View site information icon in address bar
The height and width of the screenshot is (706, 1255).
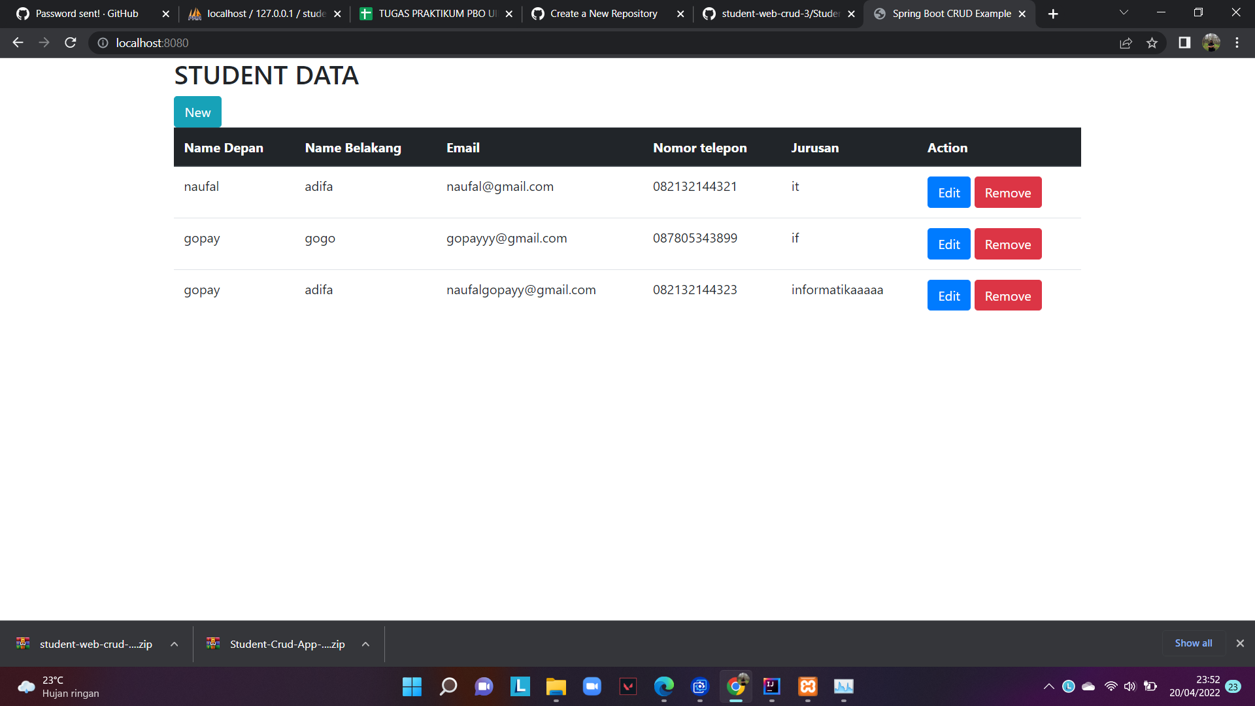point(103,42)
